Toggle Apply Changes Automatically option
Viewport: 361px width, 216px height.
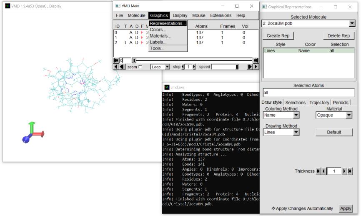pos(273,208)
